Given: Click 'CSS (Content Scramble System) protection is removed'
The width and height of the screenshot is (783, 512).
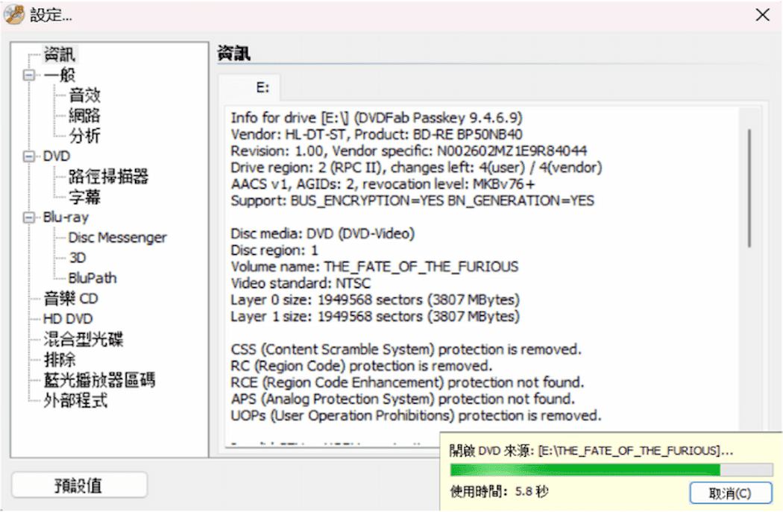Looking at the screenshot, I should pyautogui.click(x=406, y=349).
